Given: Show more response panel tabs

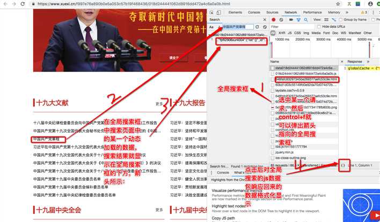Looking at the screenshot, I should 368,62.
